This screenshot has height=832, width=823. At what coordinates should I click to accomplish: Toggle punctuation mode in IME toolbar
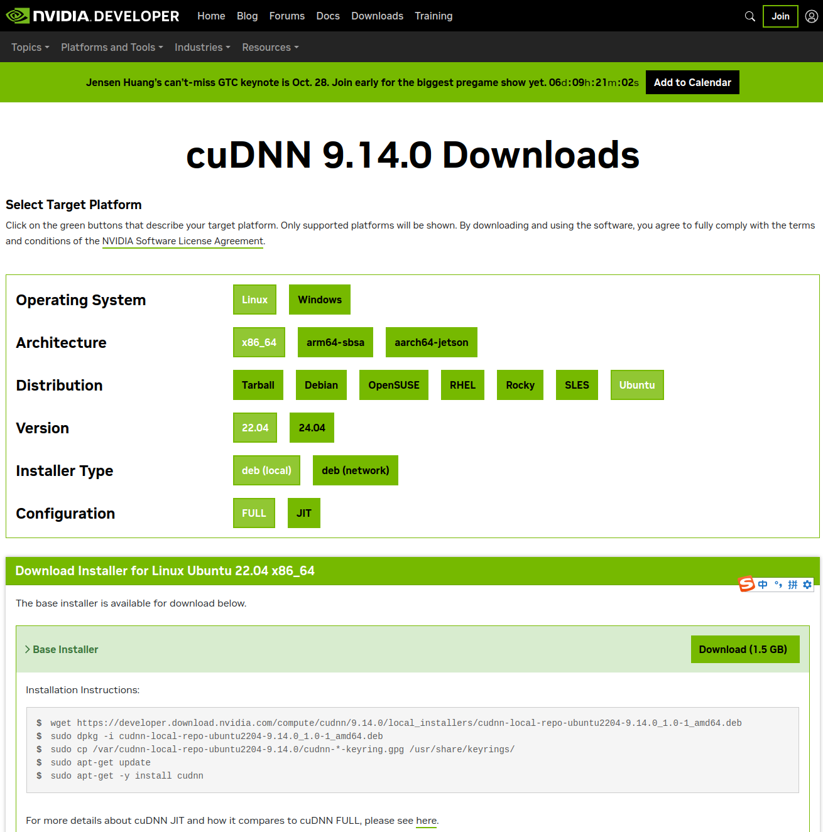click(x=778, y=585)
